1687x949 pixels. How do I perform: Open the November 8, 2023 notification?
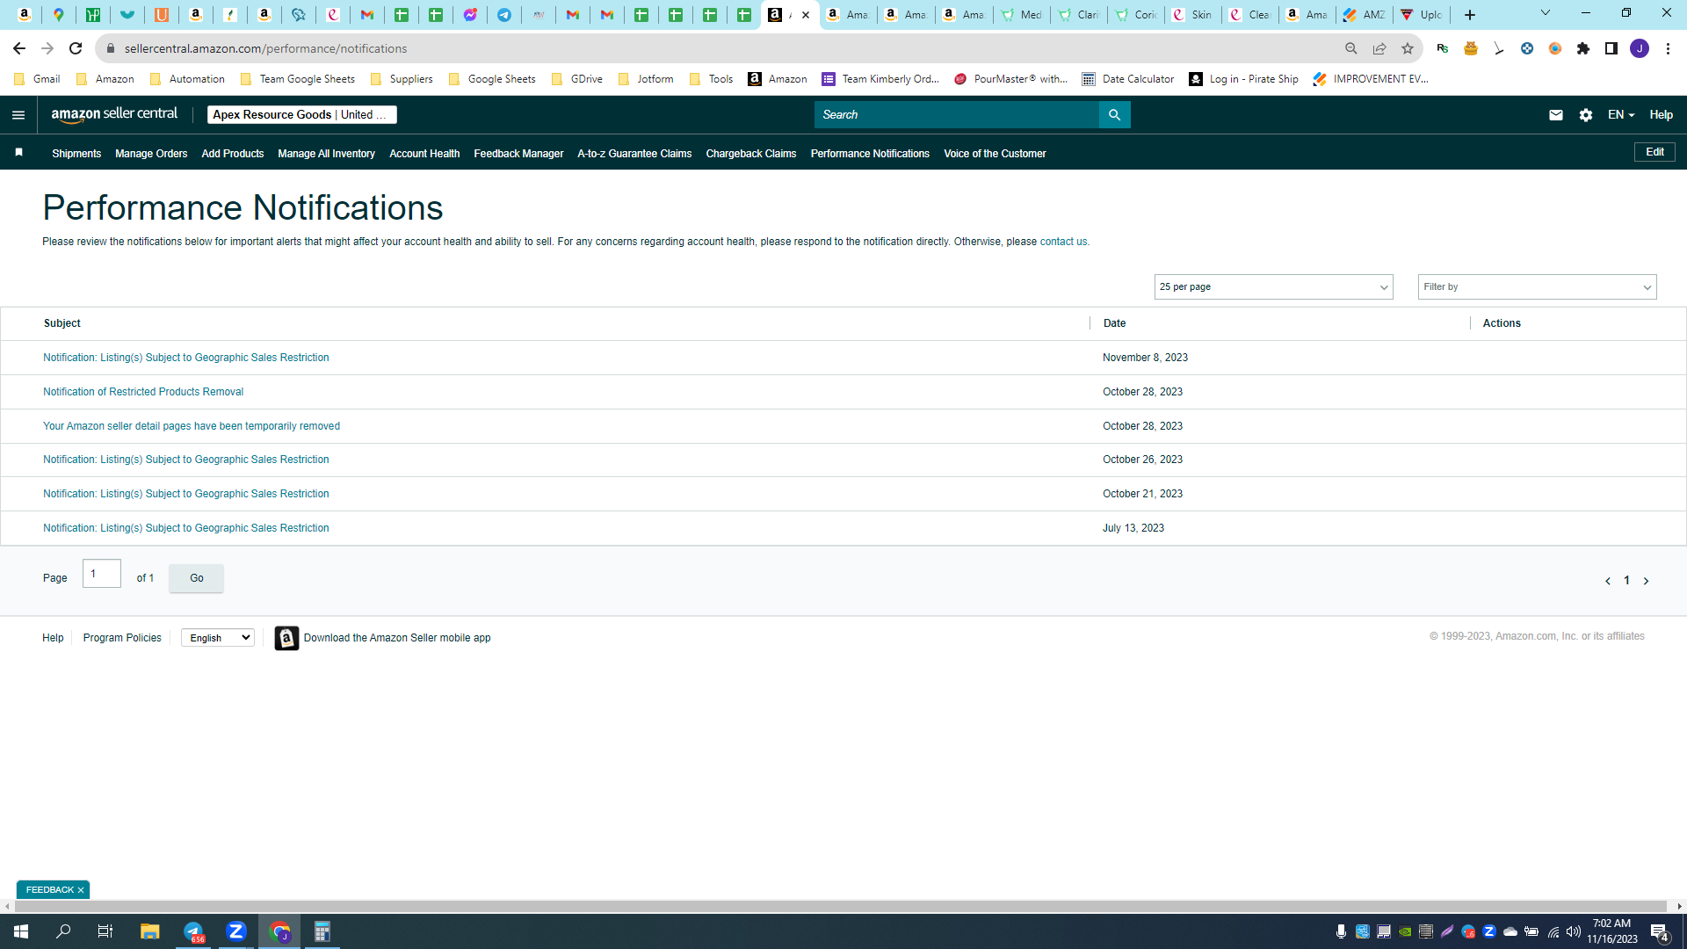[x=186, y=358]
